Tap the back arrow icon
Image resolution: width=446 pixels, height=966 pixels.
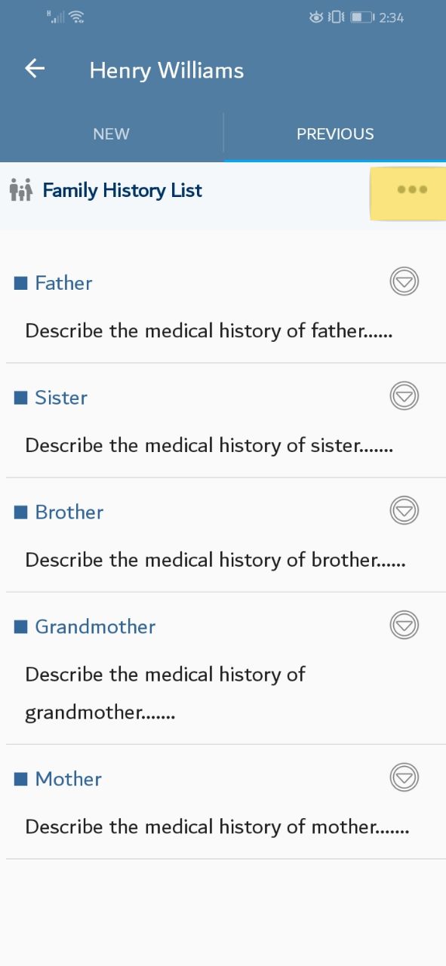point(35,69)
